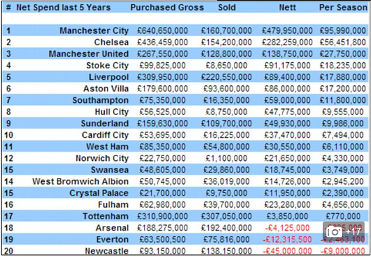Click the Purchased Gross column header
The height and width of the screenshot is (257, 371).
point(167,7)
